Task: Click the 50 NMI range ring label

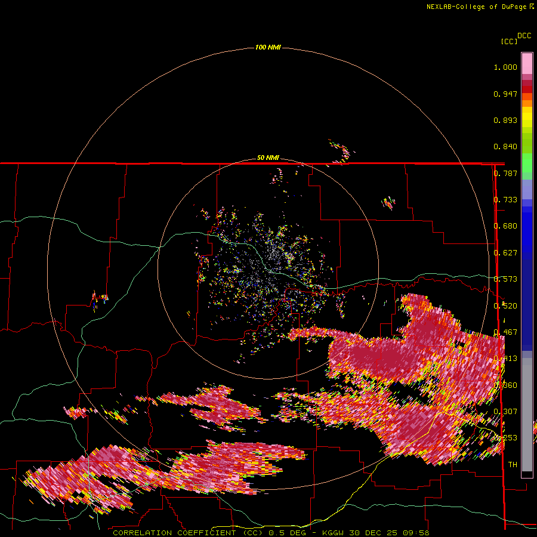Action: point(268,158)
